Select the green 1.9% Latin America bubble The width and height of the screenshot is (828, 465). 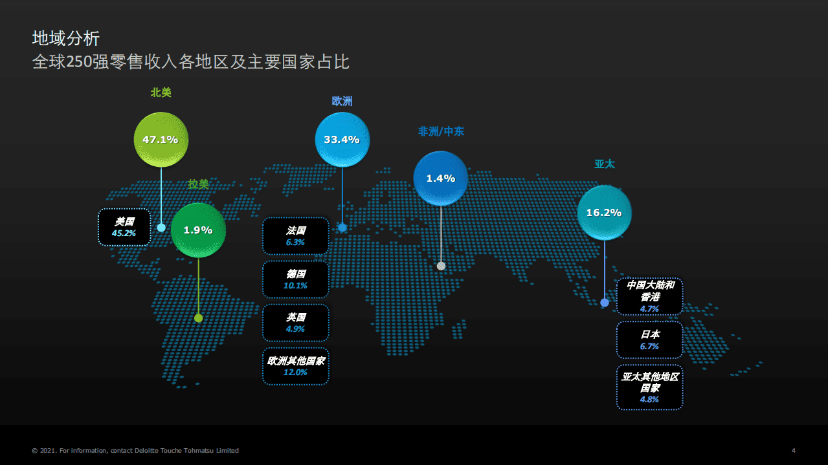(198, 230)
